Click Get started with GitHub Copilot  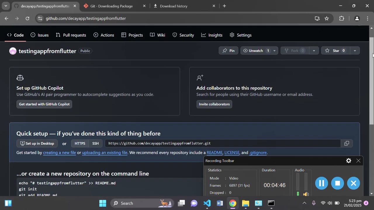(44, 104)
